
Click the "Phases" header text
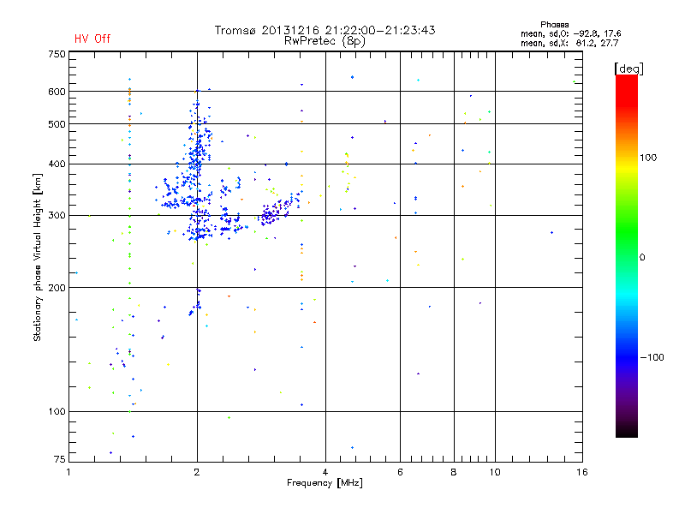tap(554, 25)
